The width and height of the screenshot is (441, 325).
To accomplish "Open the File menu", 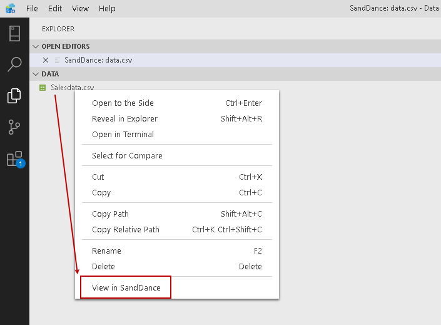I will click(x=33, y=9).
